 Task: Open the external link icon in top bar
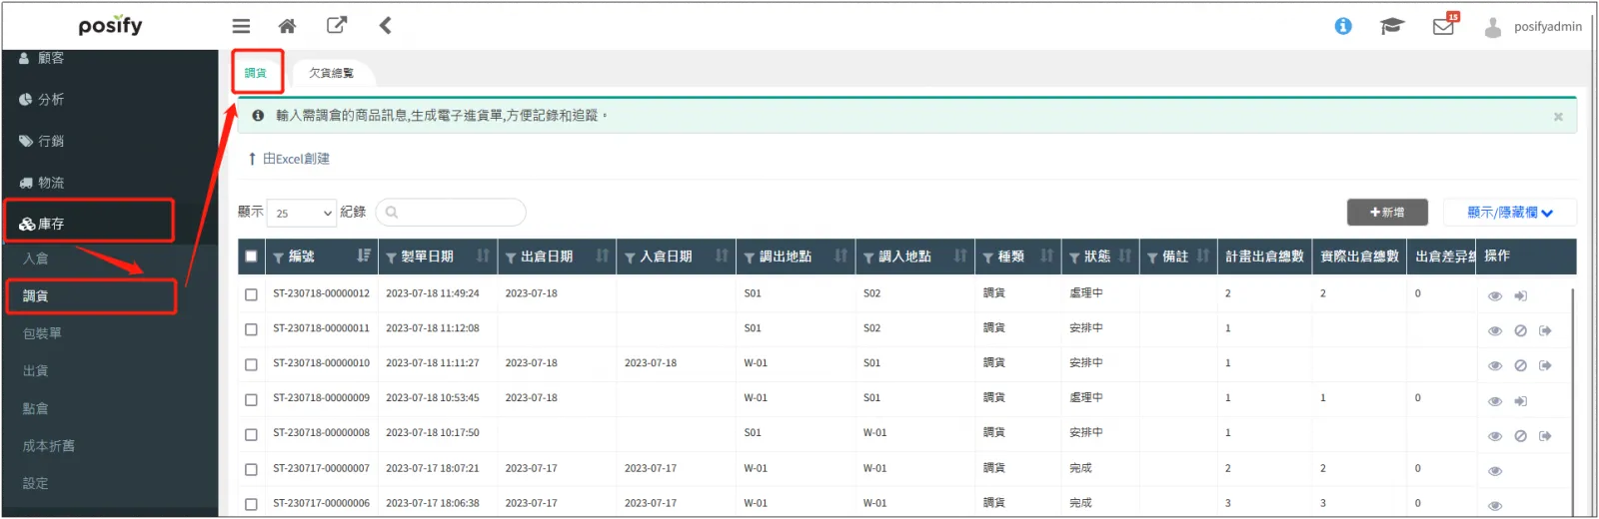click(x=337, y=26)
